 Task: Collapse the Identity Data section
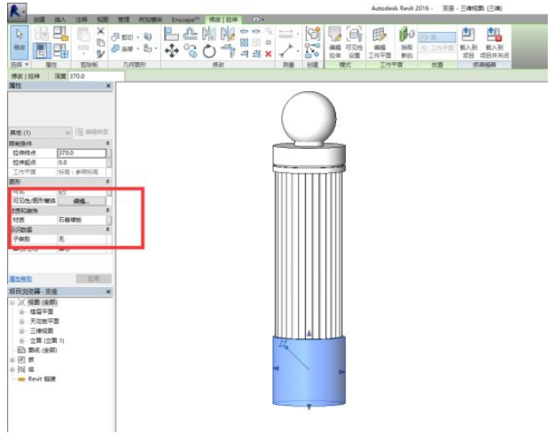tap(108, 229)
